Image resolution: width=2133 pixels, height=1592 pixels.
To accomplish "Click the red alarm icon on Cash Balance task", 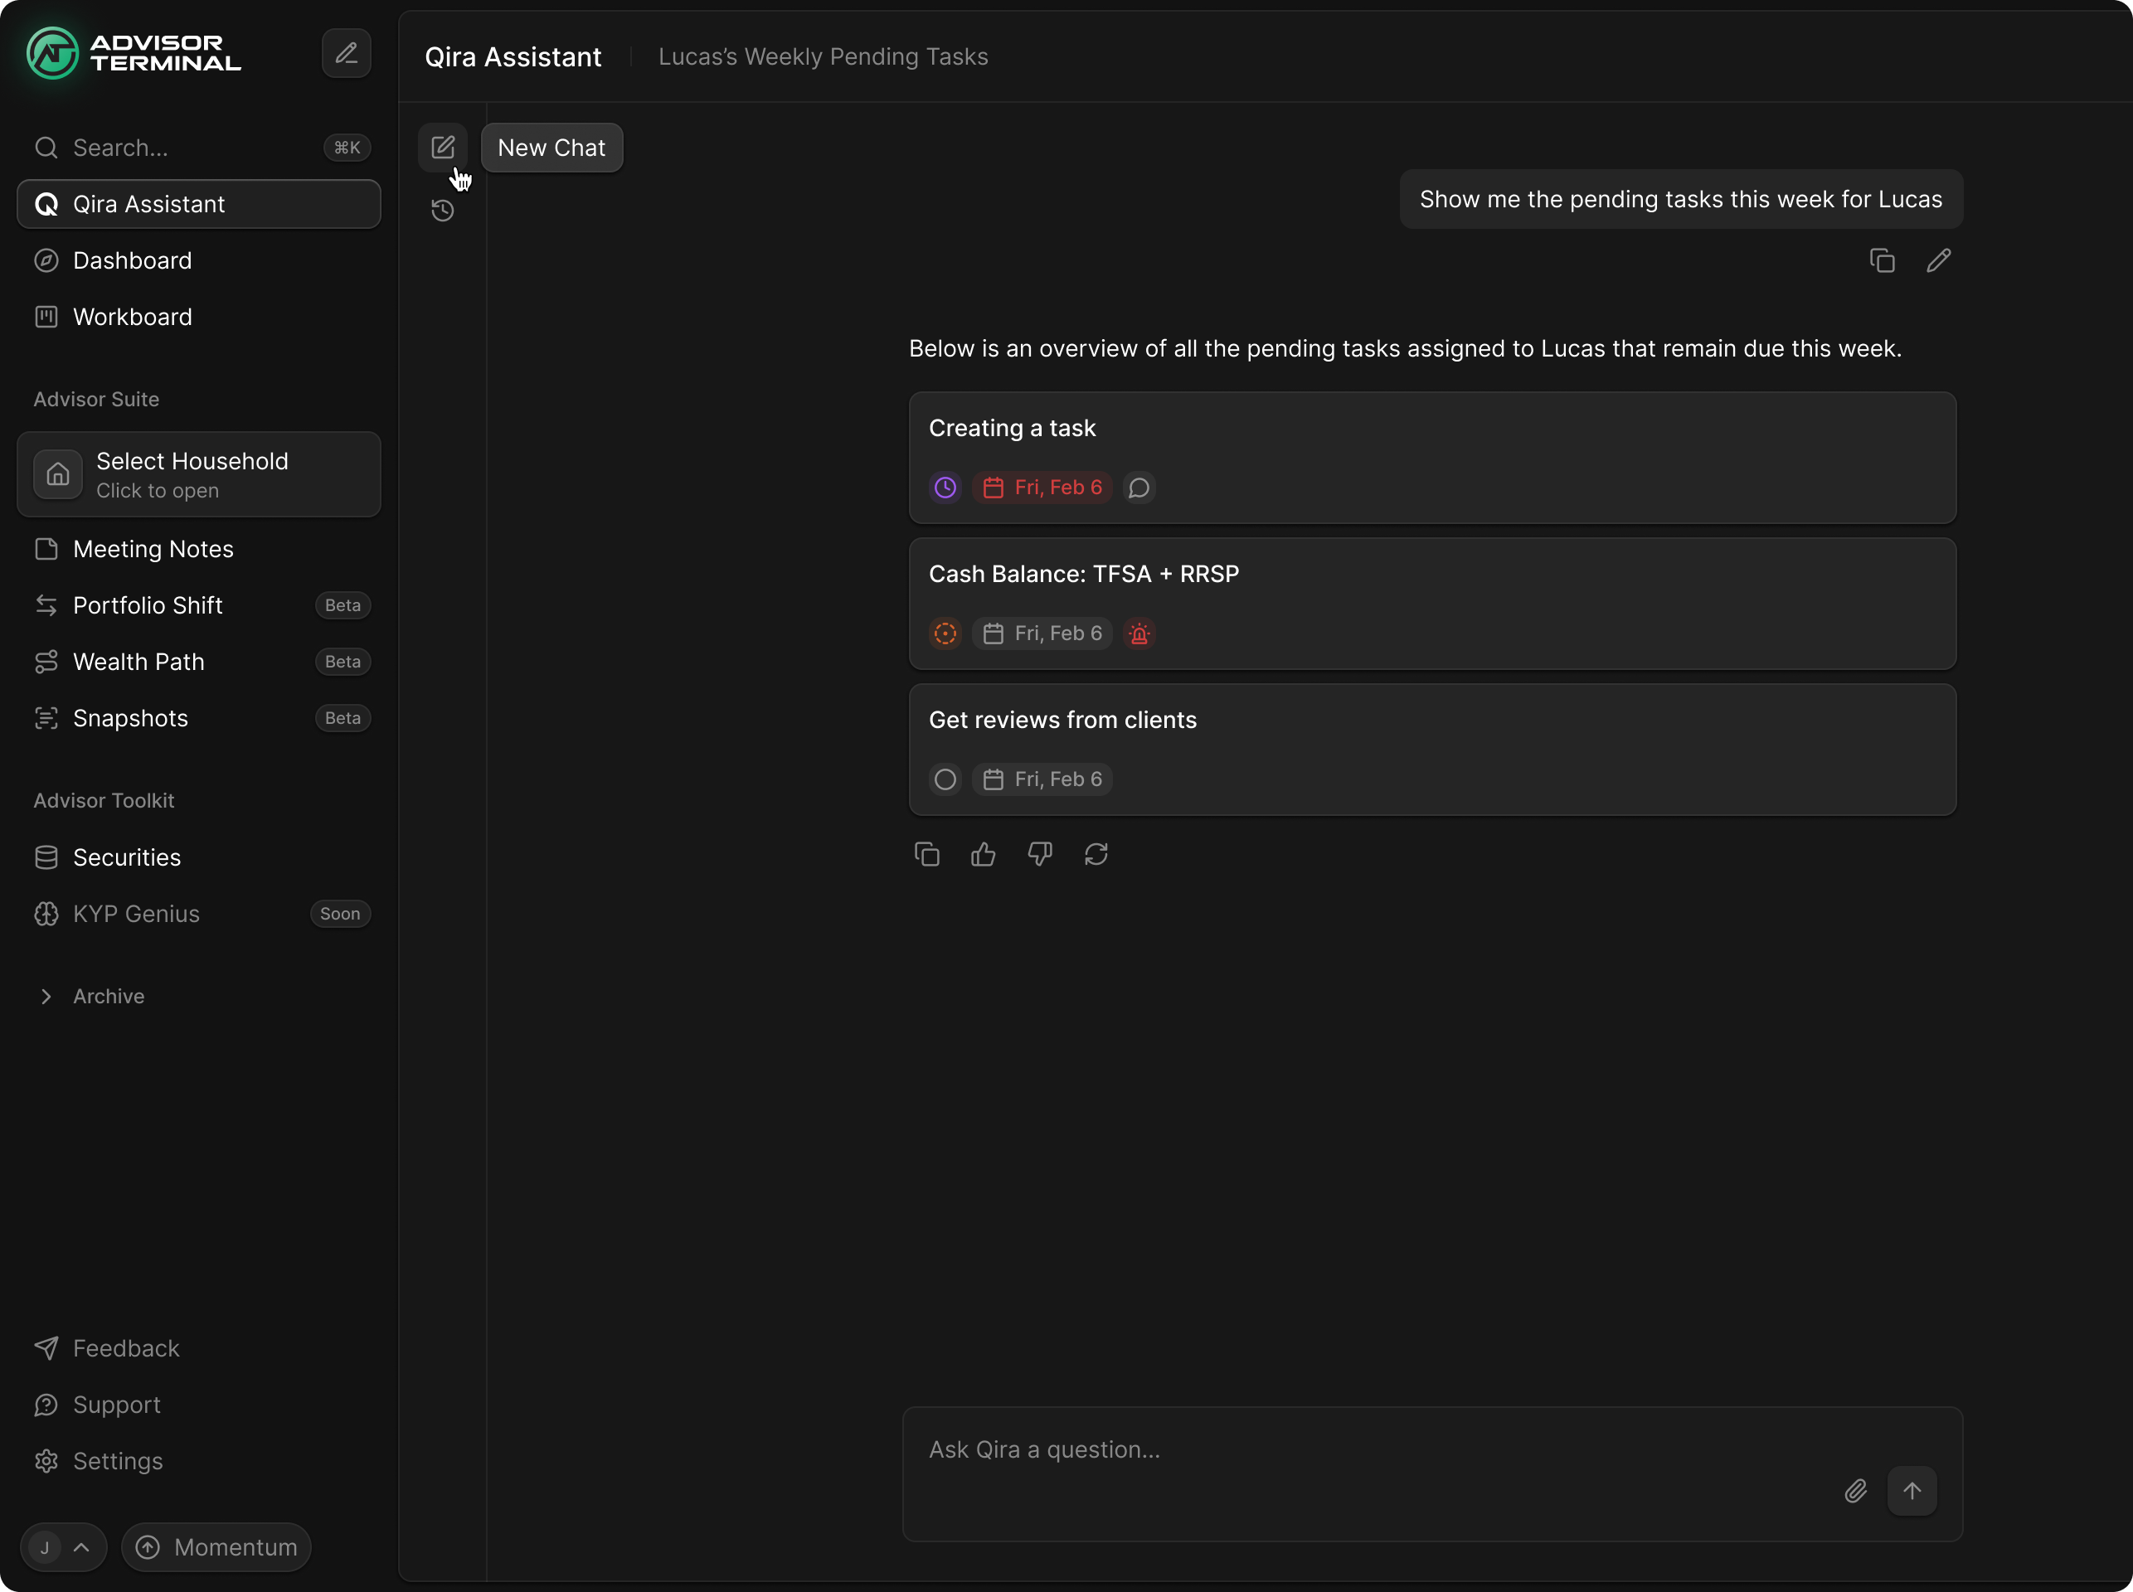I will (x=1139, y=633).
